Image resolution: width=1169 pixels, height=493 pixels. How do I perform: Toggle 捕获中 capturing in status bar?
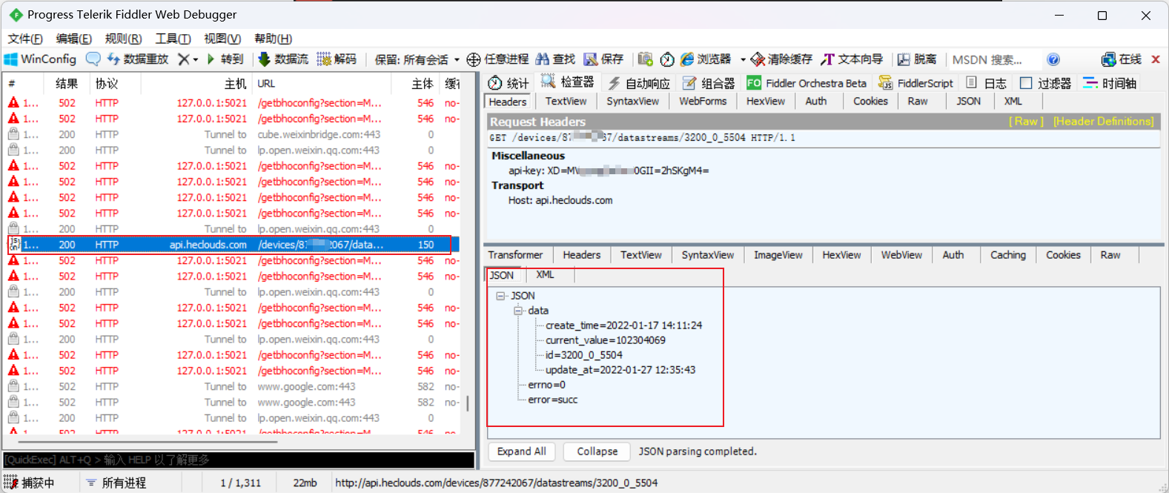click(x=30, y=483)
